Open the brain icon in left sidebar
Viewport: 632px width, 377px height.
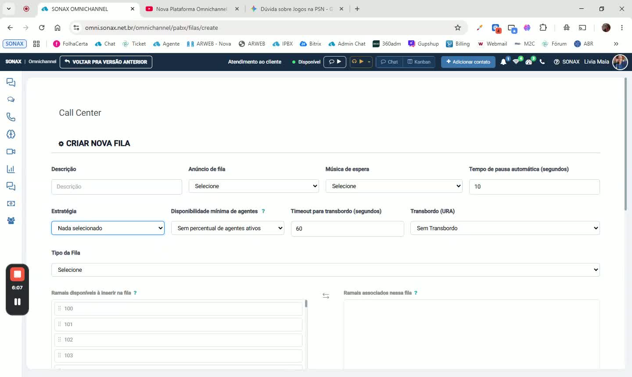pyautogui.click(x=11, y=134)
